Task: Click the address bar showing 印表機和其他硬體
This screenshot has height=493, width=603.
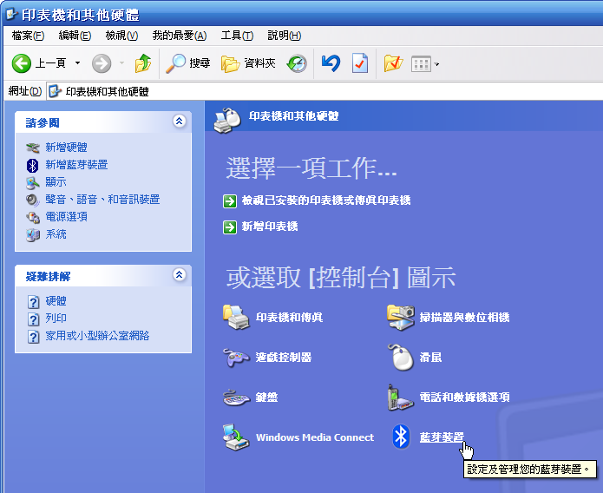Action: [324, 91]
